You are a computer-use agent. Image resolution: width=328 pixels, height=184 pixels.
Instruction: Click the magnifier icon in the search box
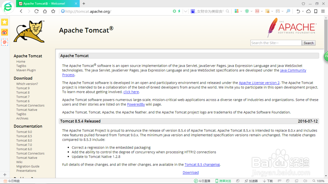click(x=227, y=11)
